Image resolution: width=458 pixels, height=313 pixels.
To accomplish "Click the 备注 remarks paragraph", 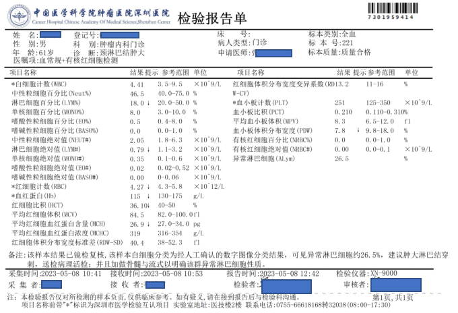I will (228, 260).
